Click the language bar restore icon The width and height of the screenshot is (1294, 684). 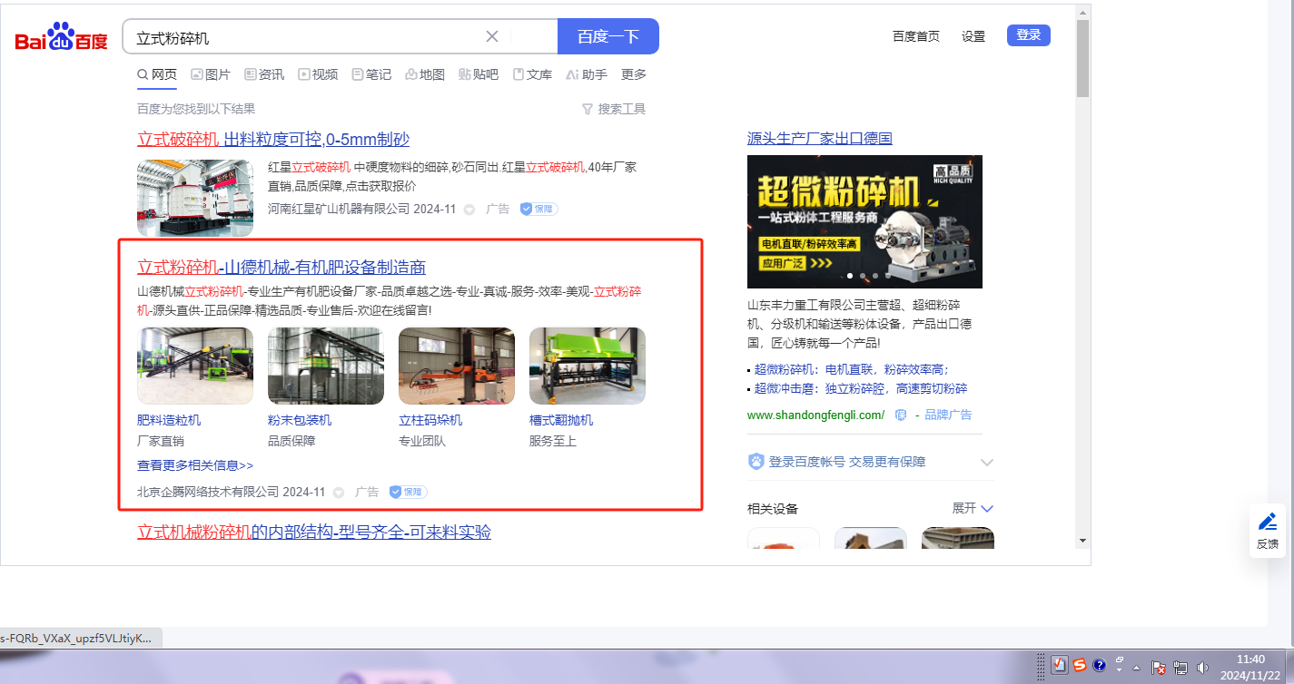pos(1120,660)
